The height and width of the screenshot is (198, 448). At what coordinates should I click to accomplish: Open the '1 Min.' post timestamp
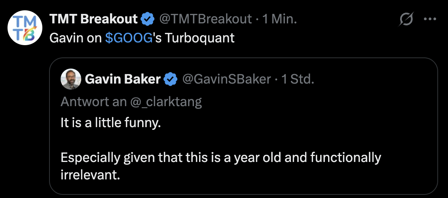pos(280,19)
